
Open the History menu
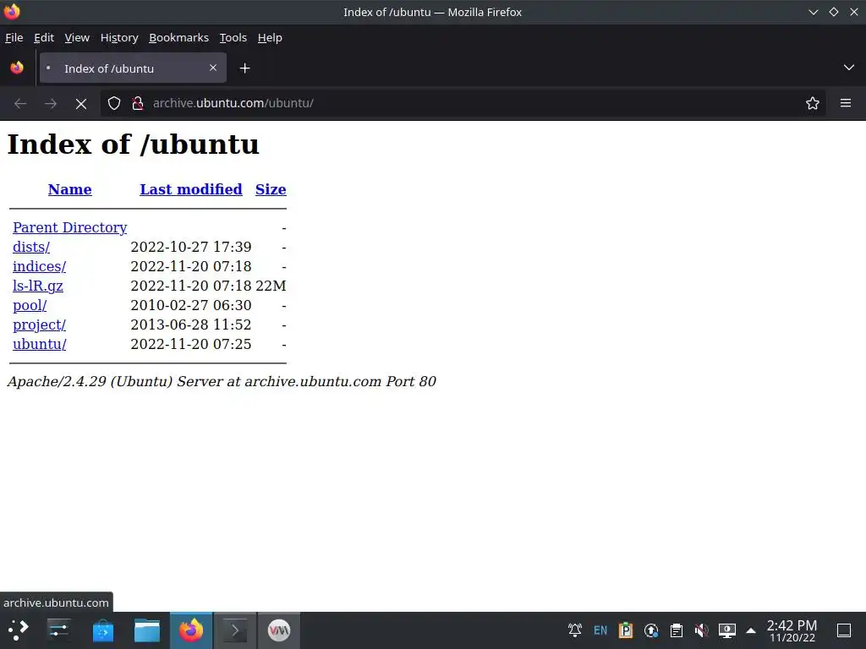coord(119,37)
